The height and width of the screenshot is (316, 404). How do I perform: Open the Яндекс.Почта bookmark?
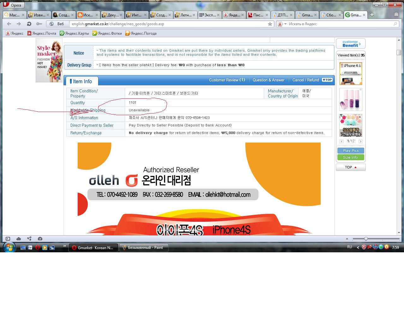point(42,33)
